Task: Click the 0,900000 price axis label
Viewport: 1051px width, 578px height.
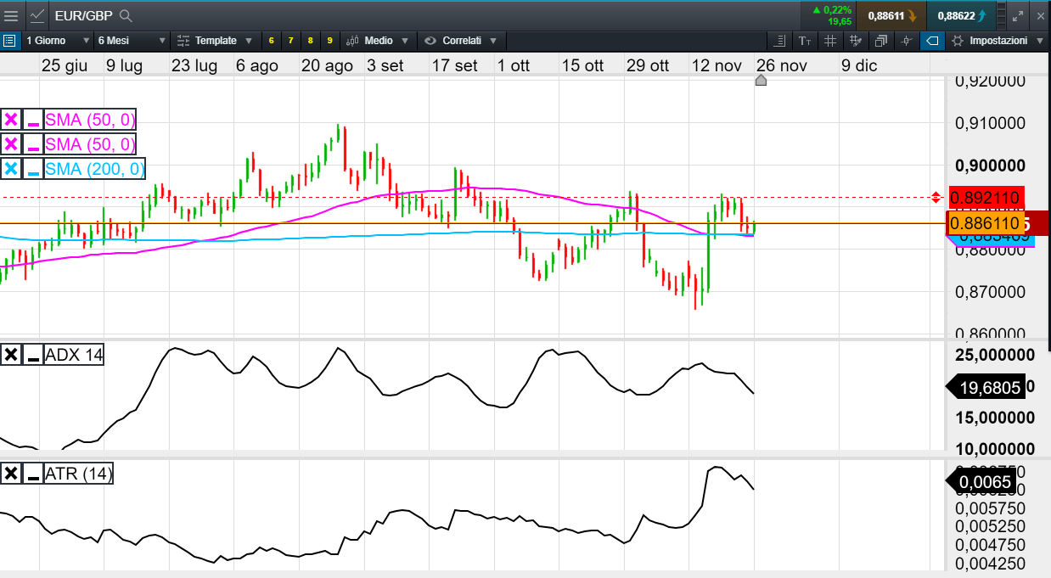Action: tap(990, 165)
